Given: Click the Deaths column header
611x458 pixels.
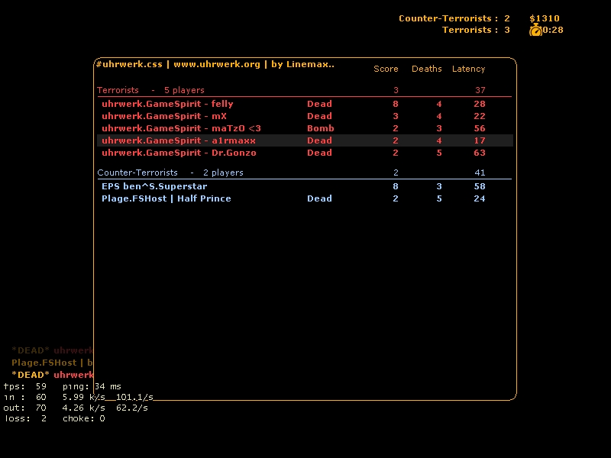Looking at the screenshot, I should pyautogui.click(x=426, y=69).
